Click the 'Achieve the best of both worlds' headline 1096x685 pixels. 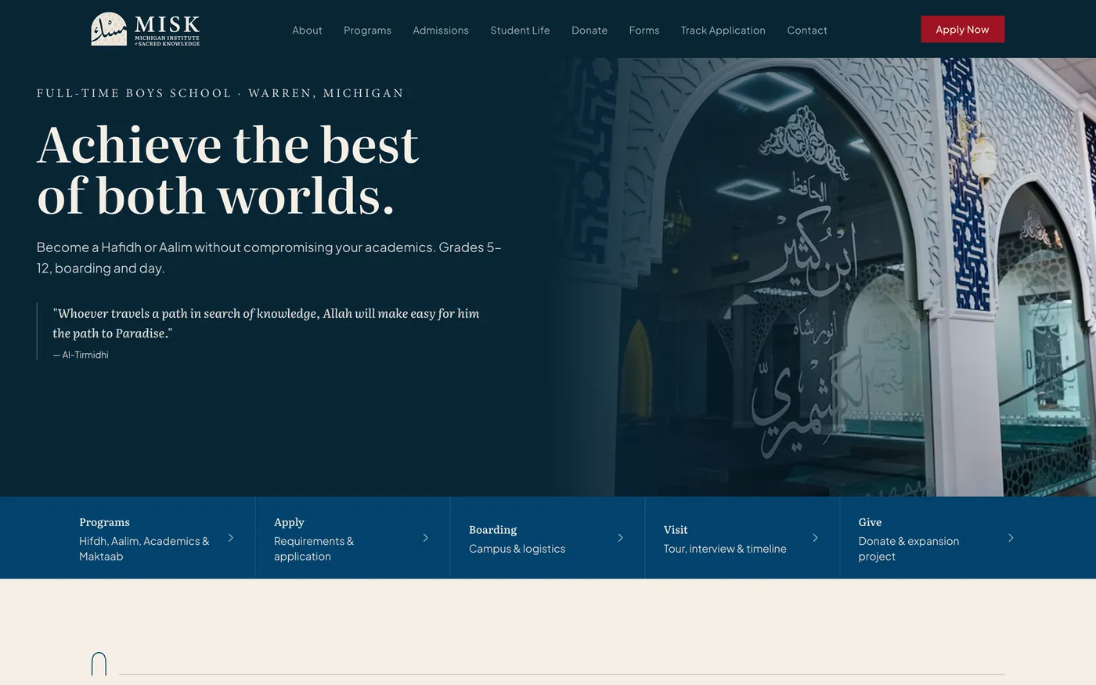pos(228,170)
